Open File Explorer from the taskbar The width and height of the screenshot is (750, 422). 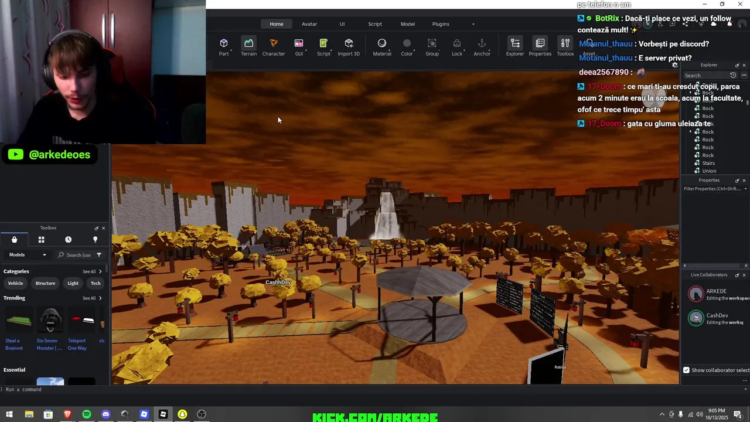click(x=29, y=414)
